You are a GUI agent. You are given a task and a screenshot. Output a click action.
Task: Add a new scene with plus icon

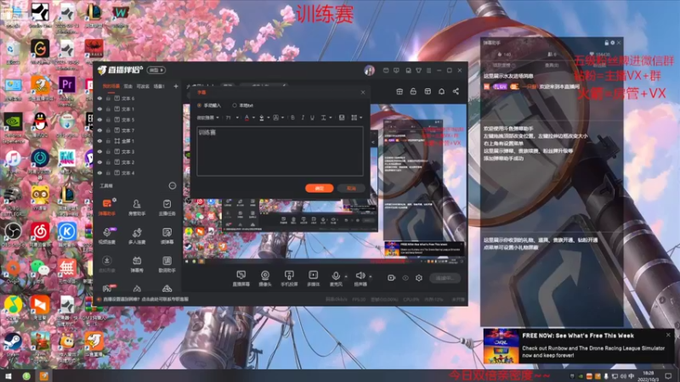point(176,87)
